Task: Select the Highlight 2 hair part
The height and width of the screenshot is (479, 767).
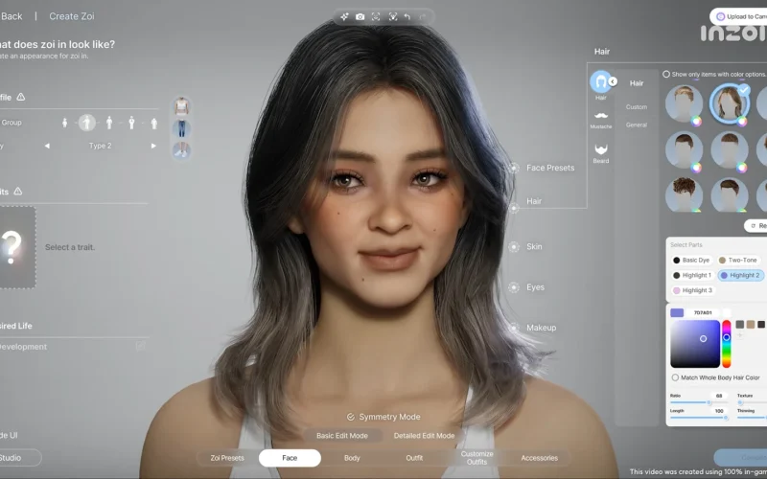Action: tap(740, 275)
